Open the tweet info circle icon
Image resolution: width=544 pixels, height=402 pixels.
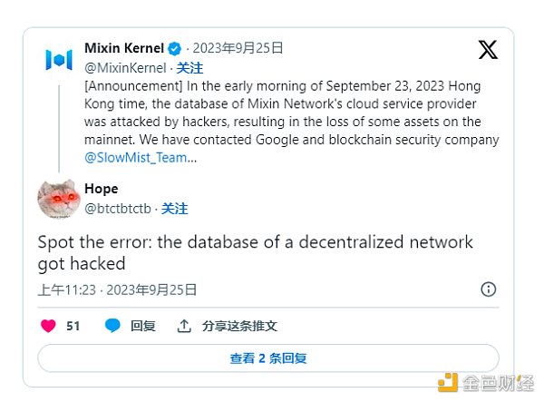(x=488, y=289)
